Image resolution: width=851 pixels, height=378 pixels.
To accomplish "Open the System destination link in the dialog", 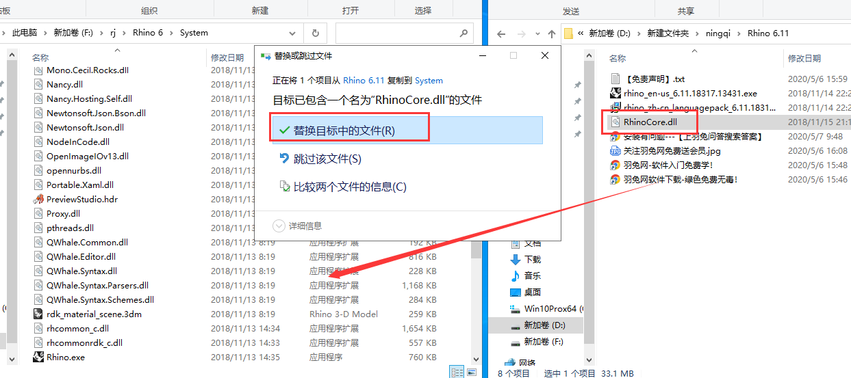I will coord(429,80).
